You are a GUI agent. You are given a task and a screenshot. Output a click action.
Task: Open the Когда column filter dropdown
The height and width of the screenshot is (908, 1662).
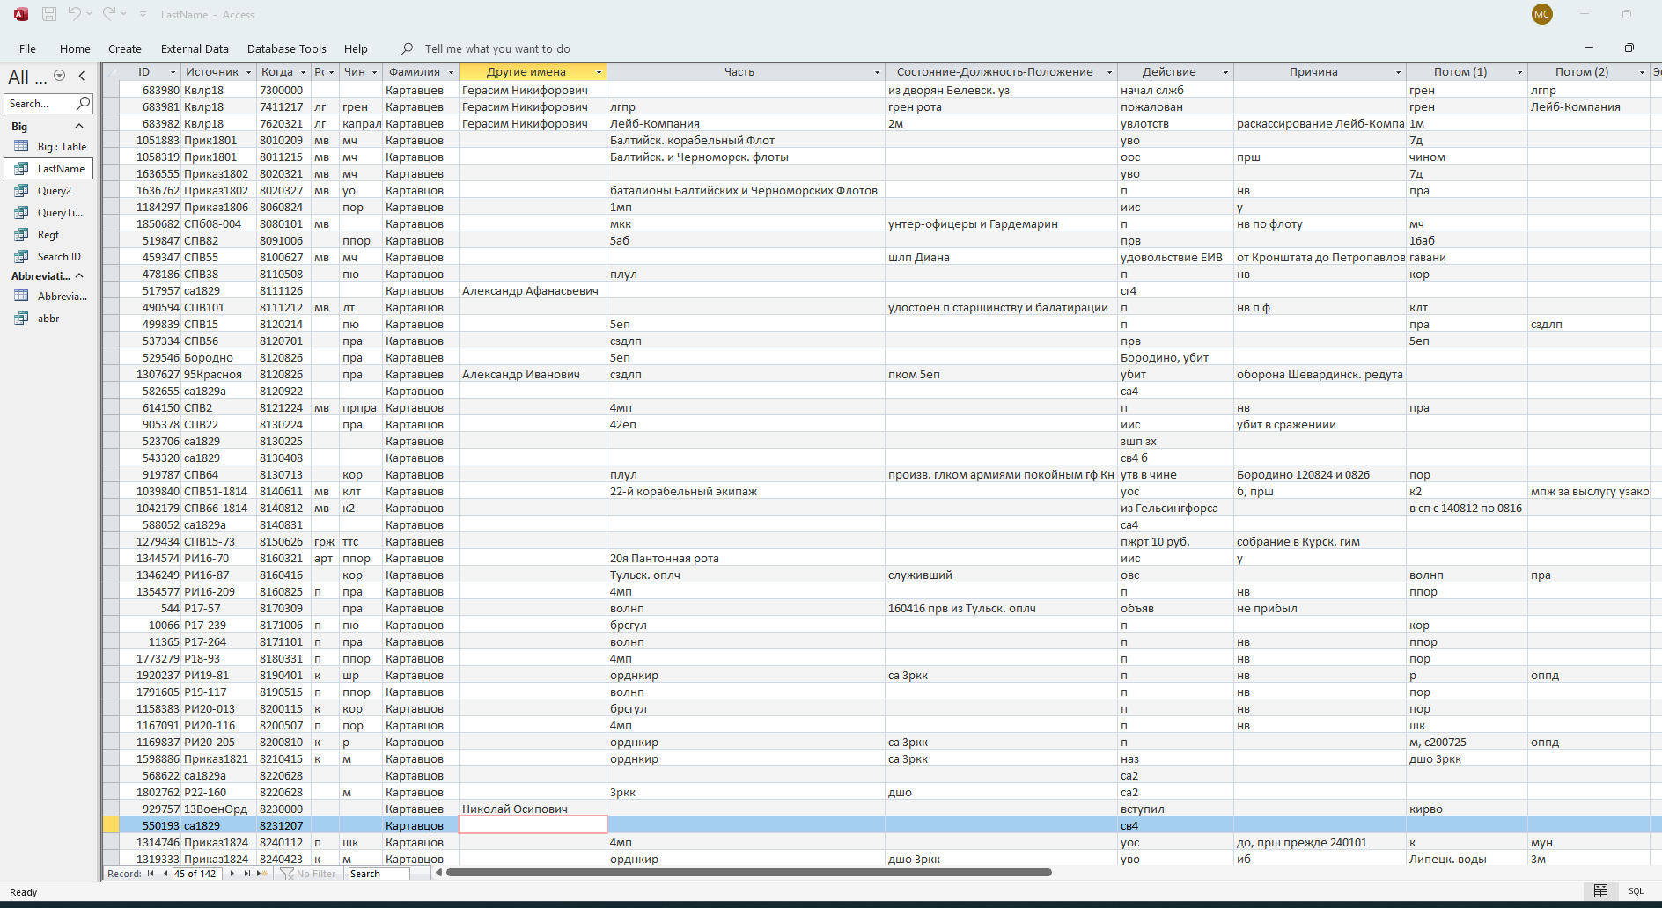pos(303,72)
